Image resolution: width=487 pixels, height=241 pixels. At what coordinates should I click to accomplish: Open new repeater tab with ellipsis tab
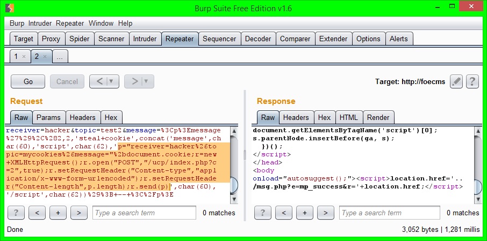click(60, 57)
